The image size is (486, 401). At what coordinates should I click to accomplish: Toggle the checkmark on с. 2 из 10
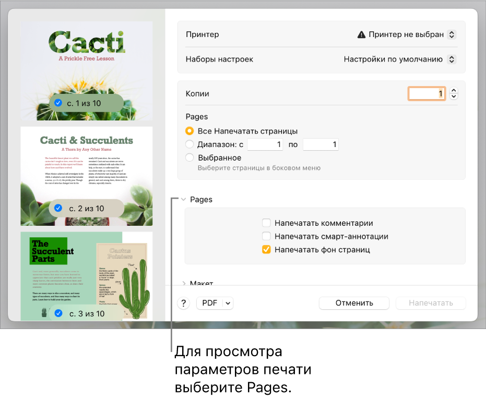[58, 209]
